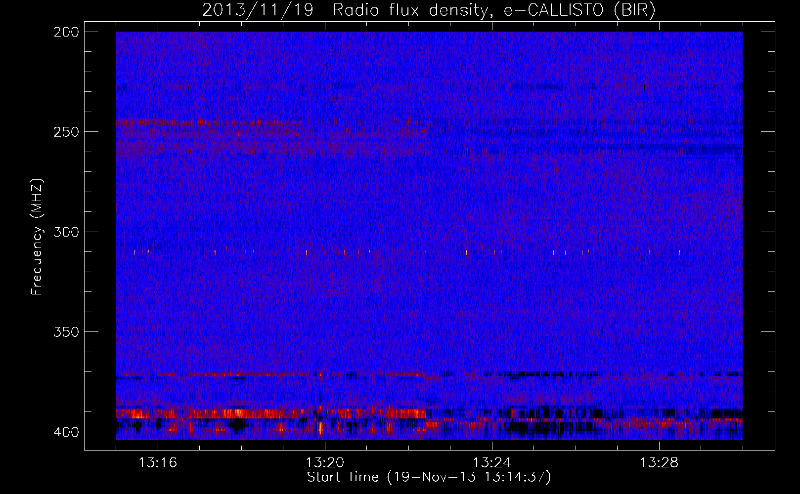Image resolution: width=800 pixels, height=494 pixels.
Task: Click the 250 frequency tick label
Action: click(66, 132)
